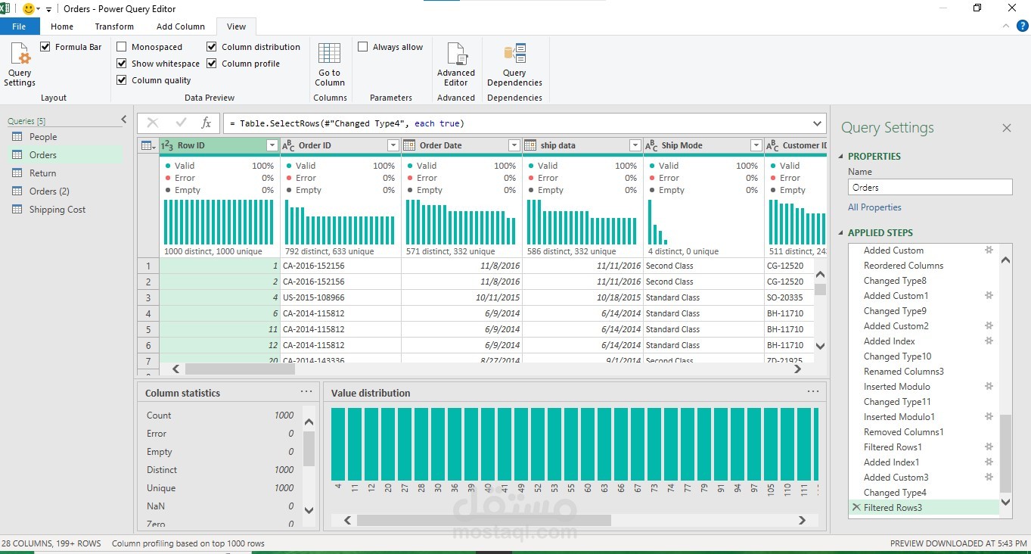
Task: Click the Value distribution horizontal scrollbar thumb
Action: 484,521
